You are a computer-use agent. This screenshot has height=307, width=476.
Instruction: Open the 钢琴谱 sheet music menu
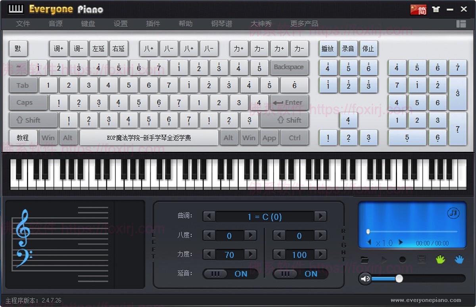coord(221,24)
